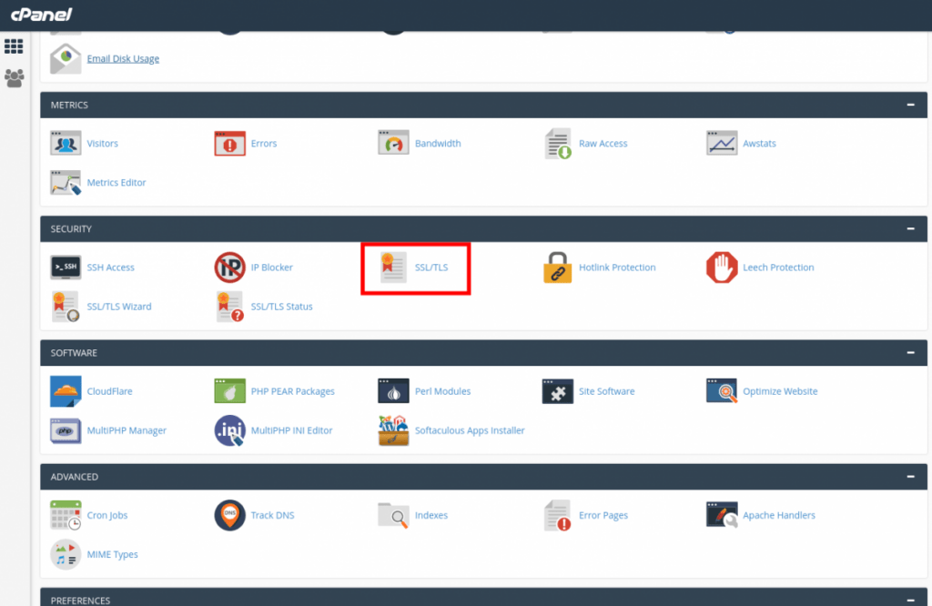Open the Softaculous Apps Installer icon
This screenshot has height=606, width=932.
click(393, 430)
